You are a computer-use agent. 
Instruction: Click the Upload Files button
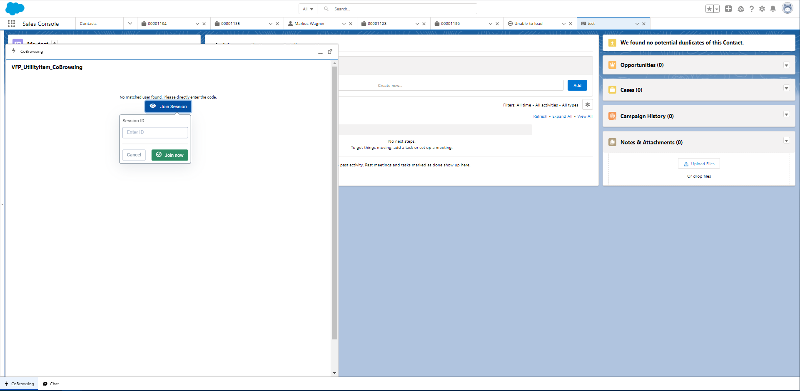[x=699, y=164]
